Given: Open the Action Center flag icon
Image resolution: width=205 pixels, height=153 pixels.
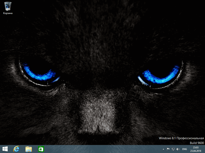Looking at the screenshot, I should (168, 149).
